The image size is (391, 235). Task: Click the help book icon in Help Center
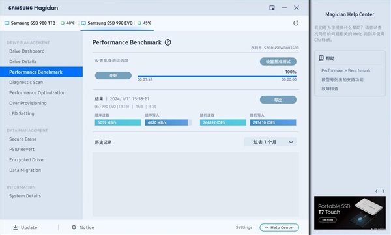[x=321, y=58]
